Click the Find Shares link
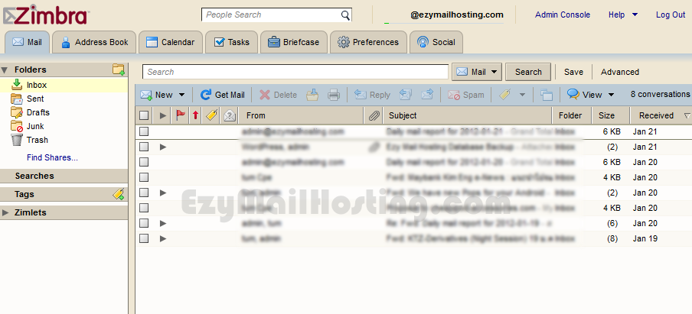The width and height of the screenshot is (692, 314). tap(52, 157)
